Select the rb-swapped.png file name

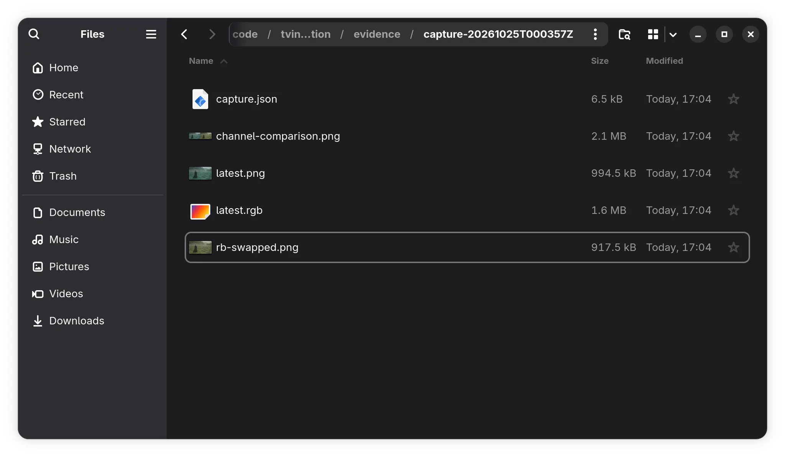[x=257, y=247]
